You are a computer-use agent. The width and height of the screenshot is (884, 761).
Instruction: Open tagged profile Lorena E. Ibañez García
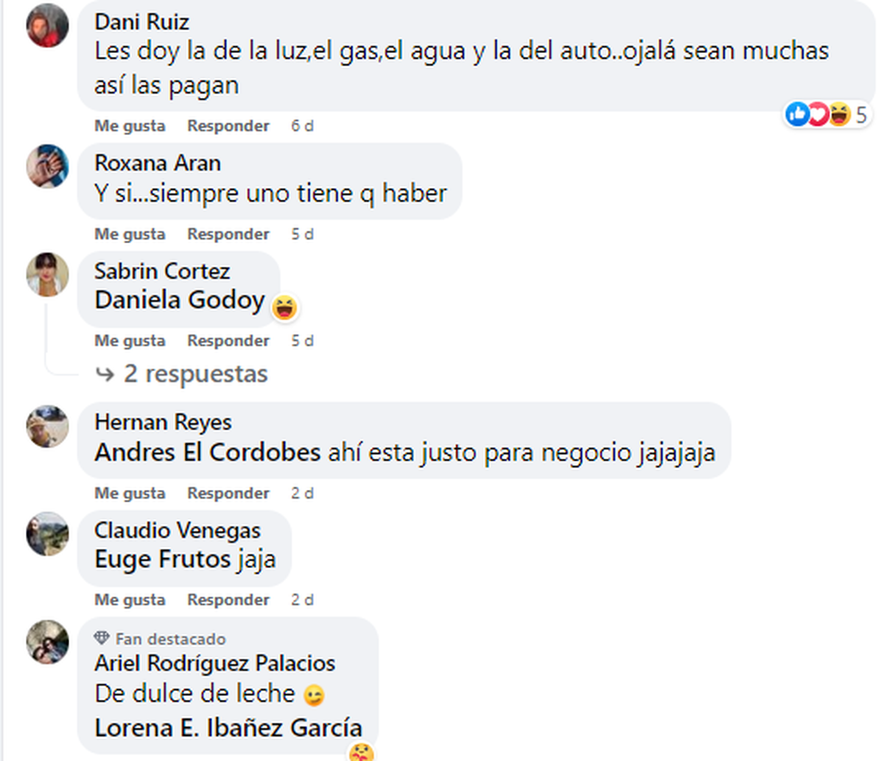pyautogui.click(x=228, y=728)
